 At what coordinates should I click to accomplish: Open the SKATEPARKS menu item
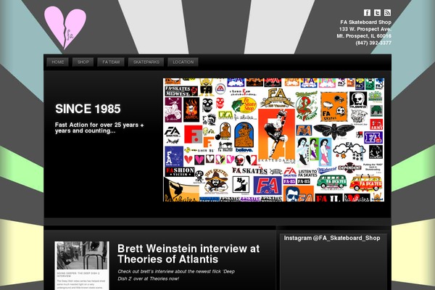(x=146, y=62)
